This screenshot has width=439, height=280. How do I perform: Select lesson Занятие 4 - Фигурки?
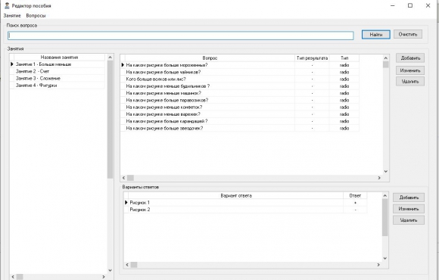point(57,86)
